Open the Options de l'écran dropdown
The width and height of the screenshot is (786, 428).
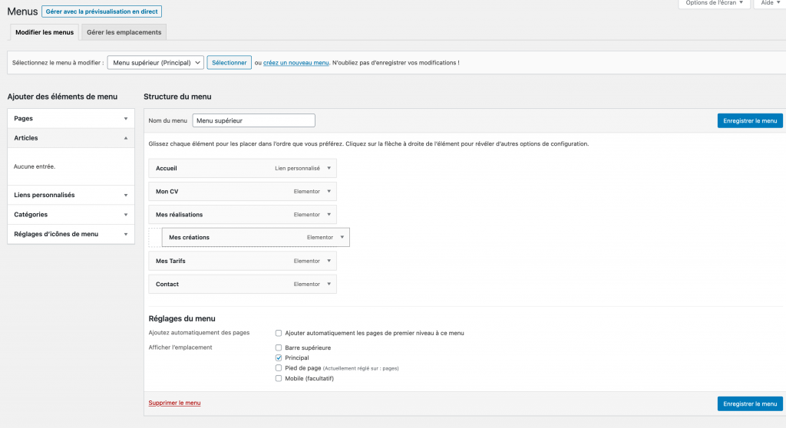[715, 3]
